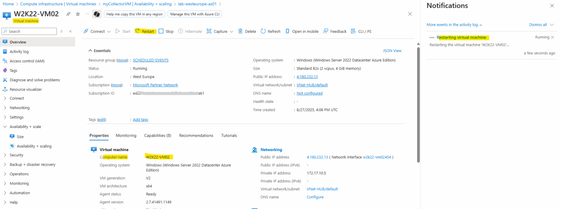Open the more options ellipsis next to title
This screenshot has height=209, width=561.
pos(87,14)
